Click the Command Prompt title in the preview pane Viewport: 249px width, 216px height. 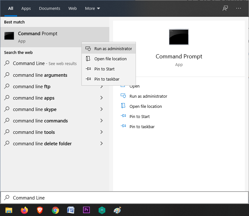pos(179,56)
